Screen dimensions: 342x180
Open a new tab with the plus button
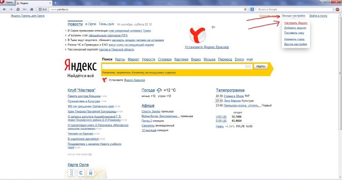(x=55, y=3)
